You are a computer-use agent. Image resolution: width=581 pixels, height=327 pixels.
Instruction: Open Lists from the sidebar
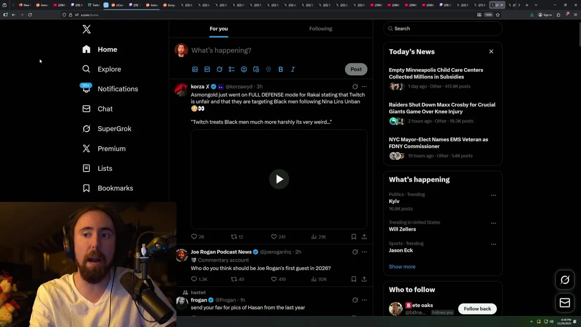point(97,168)
